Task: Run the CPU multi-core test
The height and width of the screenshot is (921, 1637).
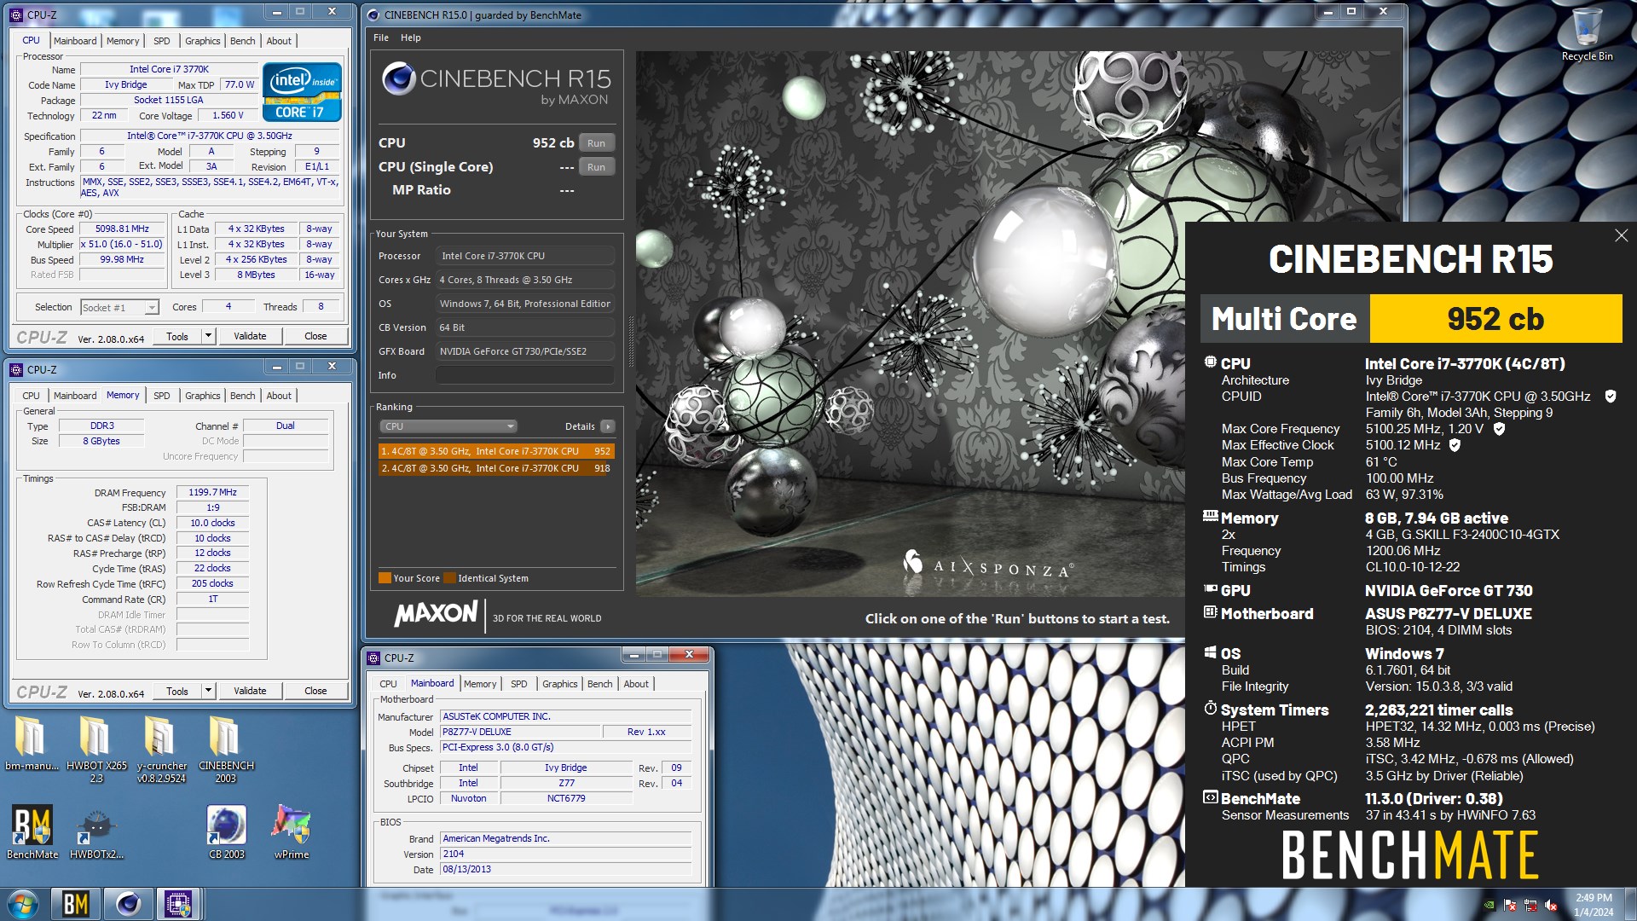Action: 596,143
